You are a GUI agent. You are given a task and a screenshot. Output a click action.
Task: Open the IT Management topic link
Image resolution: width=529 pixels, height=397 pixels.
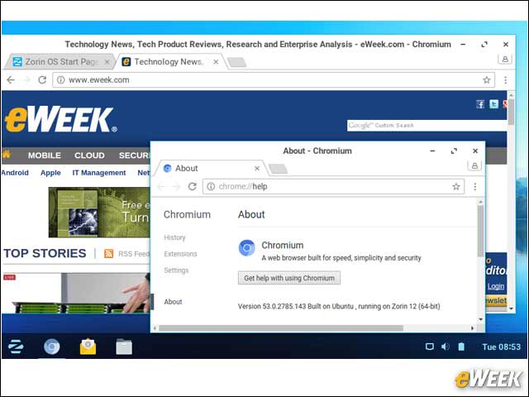point(99,173)
